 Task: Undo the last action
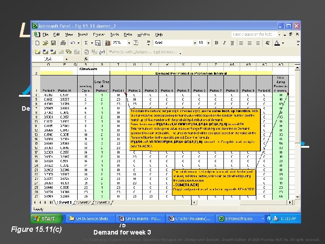click(73, 43)
